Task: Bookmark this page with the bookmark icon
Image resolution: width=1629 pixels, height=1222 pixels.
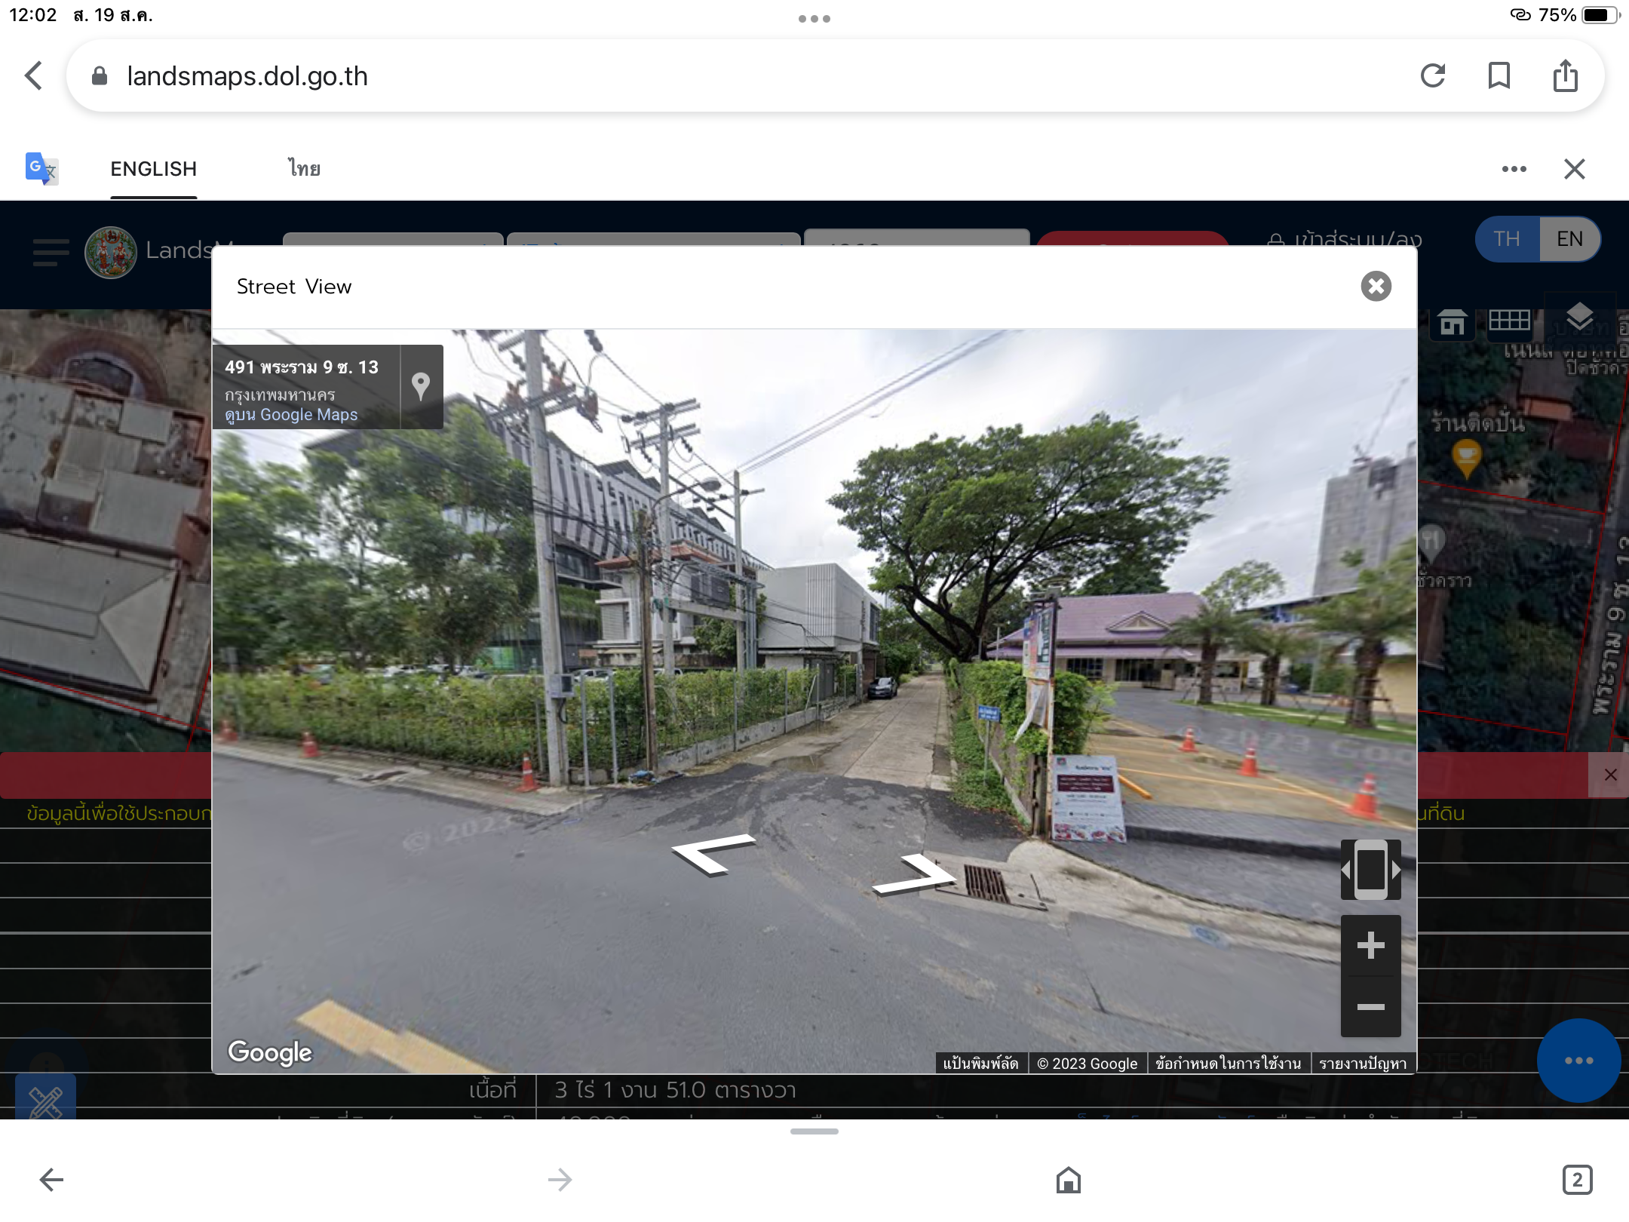Action: (1499, 76)
